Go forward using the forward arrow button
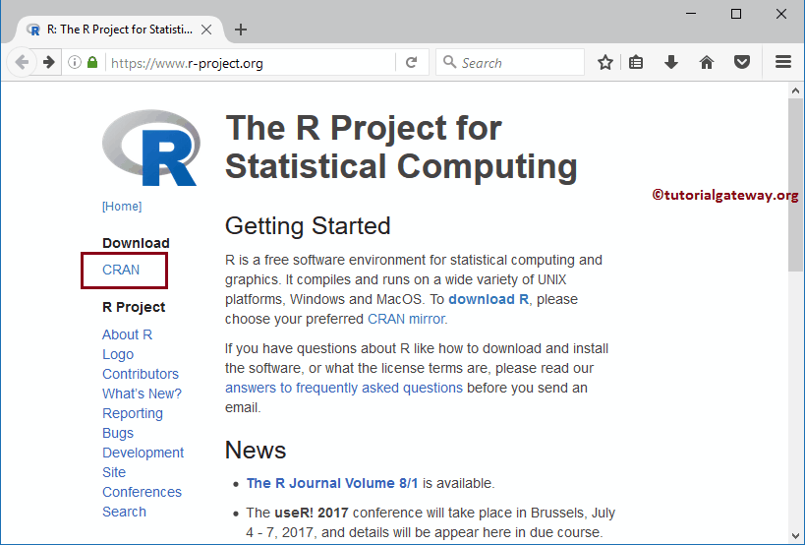 49,63
